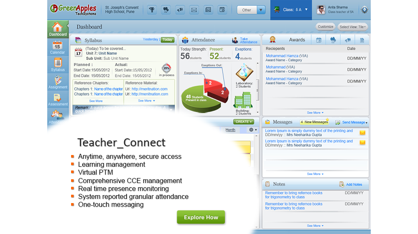Open the Syllabus sidebar item
The height and width of the screenshot is (234, 418).
pos(58,65)
